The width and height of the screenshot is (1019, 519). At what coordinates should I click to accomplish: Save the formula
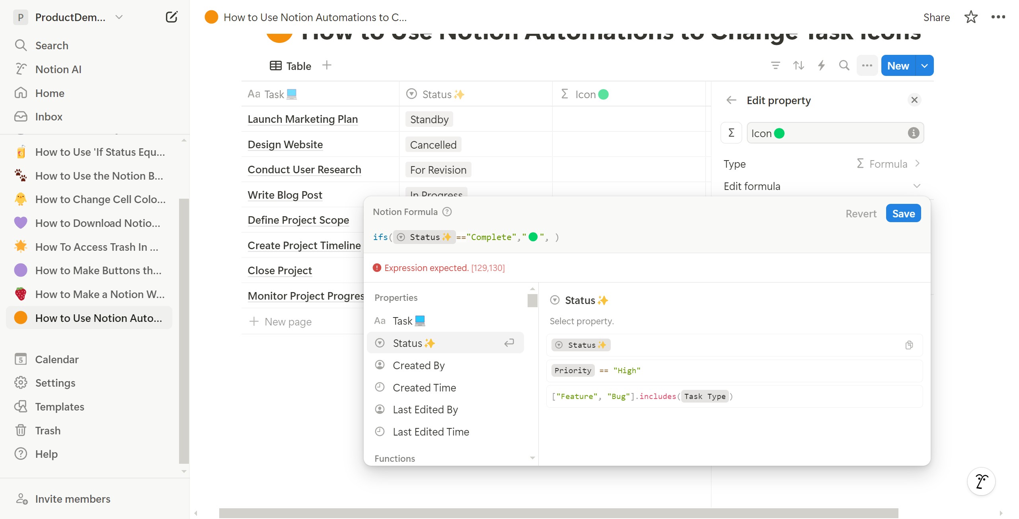click(x=903, y=213)
